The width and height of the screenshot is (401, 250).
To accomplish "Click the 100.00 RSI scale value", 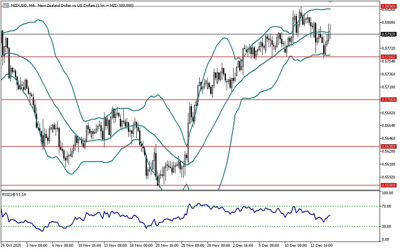I will tap(388, 193).
